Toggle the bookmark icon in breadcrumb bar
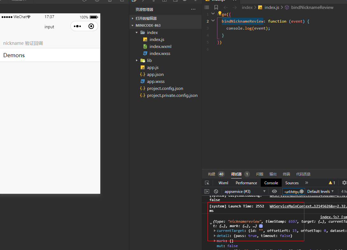The width and height of the screenshot is (347, 250). pyautogui.click(x=216, y=7)
